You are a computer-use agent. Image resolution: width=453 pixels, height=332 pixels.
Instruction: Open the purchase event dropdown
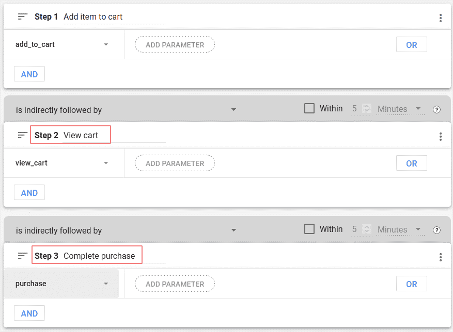pos(62,284)
